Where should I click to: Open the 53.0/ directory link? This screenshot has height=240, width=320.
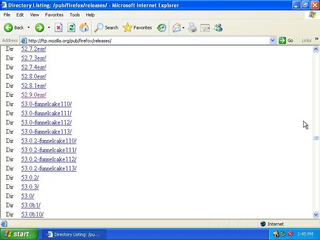coord(28,196)
